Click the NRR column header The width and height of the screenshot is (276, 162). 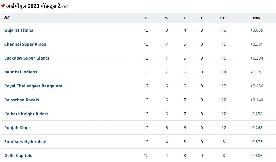tap(257, 18)
